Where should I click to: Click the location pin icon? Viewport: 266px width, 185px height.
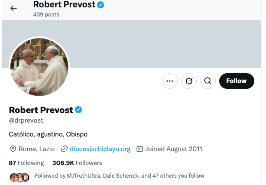[x=13, y=149]
